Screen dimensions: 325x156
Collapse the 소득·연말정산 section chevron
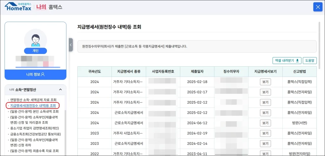(60, 90)
